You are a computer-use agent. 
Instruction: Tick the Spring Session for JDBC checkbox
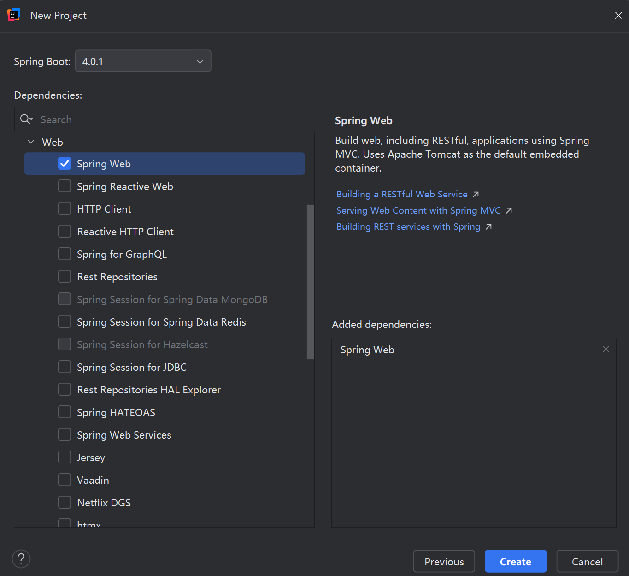pyautogui.click(x=65, y=367)
